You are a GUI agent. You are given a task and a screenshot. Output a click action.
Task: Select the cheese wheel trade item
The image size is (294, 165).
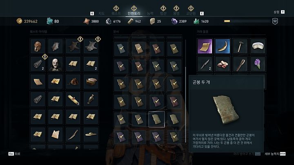258,46
